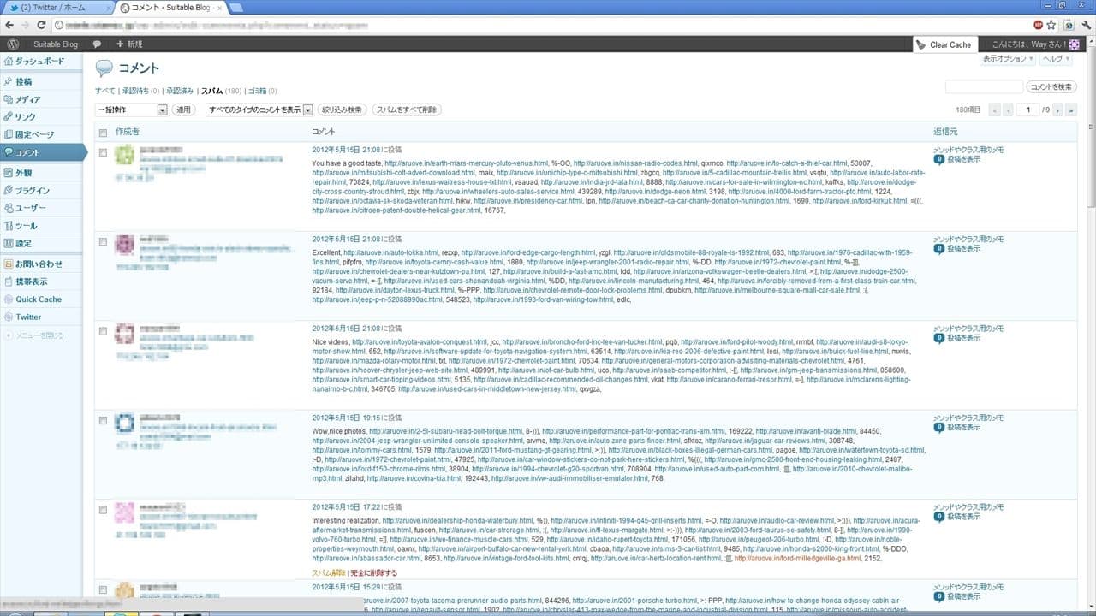The width and height of the screenshot is (1096, 616).
Task: Open the browser wrench settings menu
Action: (1085, 25)
